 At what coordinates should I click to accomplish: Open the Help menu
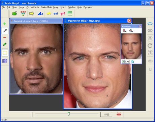pos(80,7)
